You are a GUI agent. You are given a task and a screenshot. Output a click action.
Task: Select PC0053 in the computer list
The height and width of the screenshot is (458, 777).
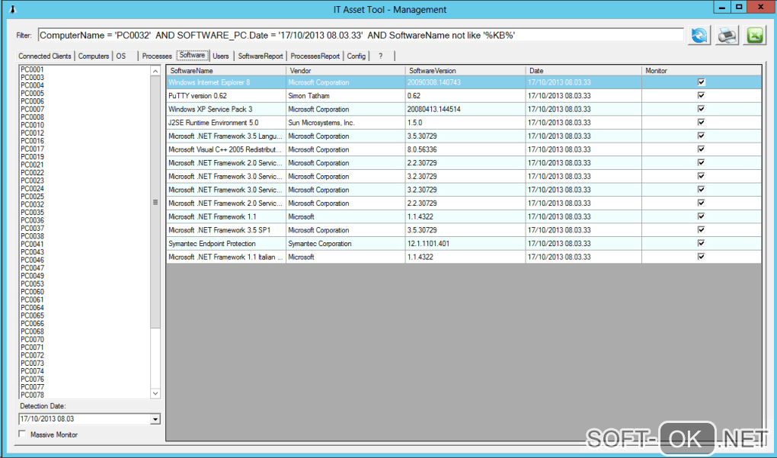pos(32,283)
